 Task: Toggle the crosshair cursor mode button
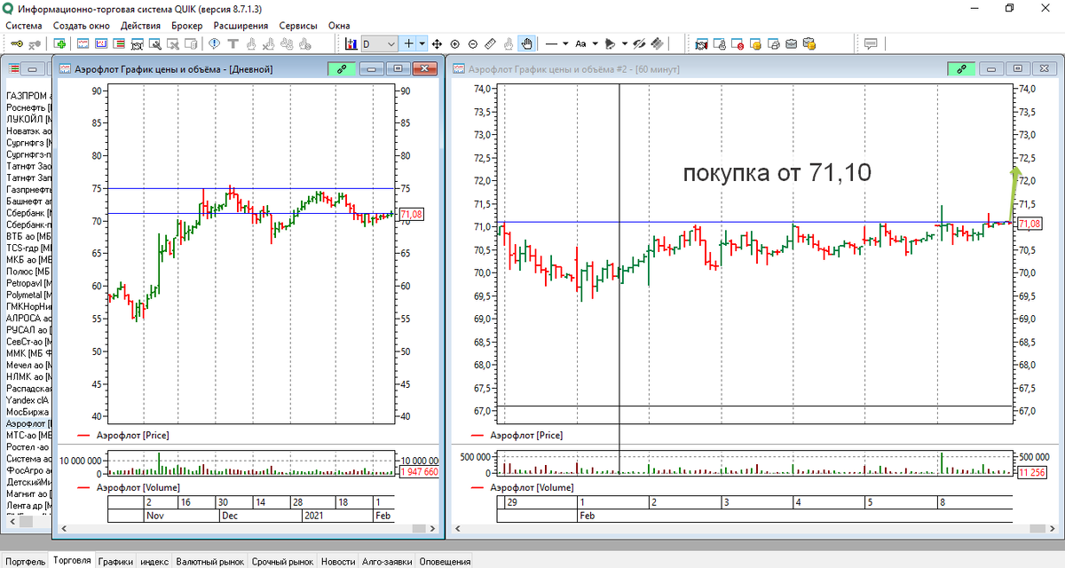(409, 43)
